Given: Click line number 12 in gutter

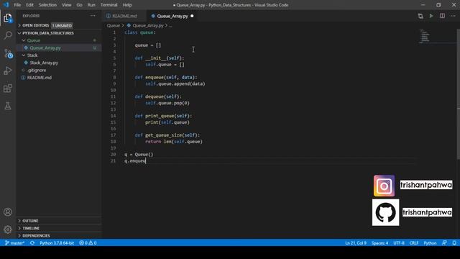Looking at the screenshot, I should [x=114, y=103].
